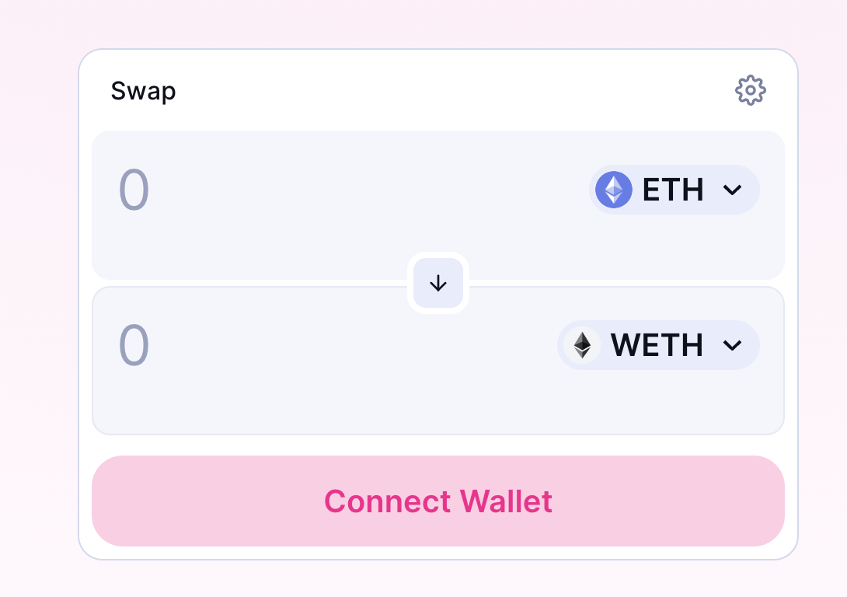Screen dimensions: 847x597
Task: Open transaction settings via the gear
Action: pyautogui.click(x=750, y=90)
